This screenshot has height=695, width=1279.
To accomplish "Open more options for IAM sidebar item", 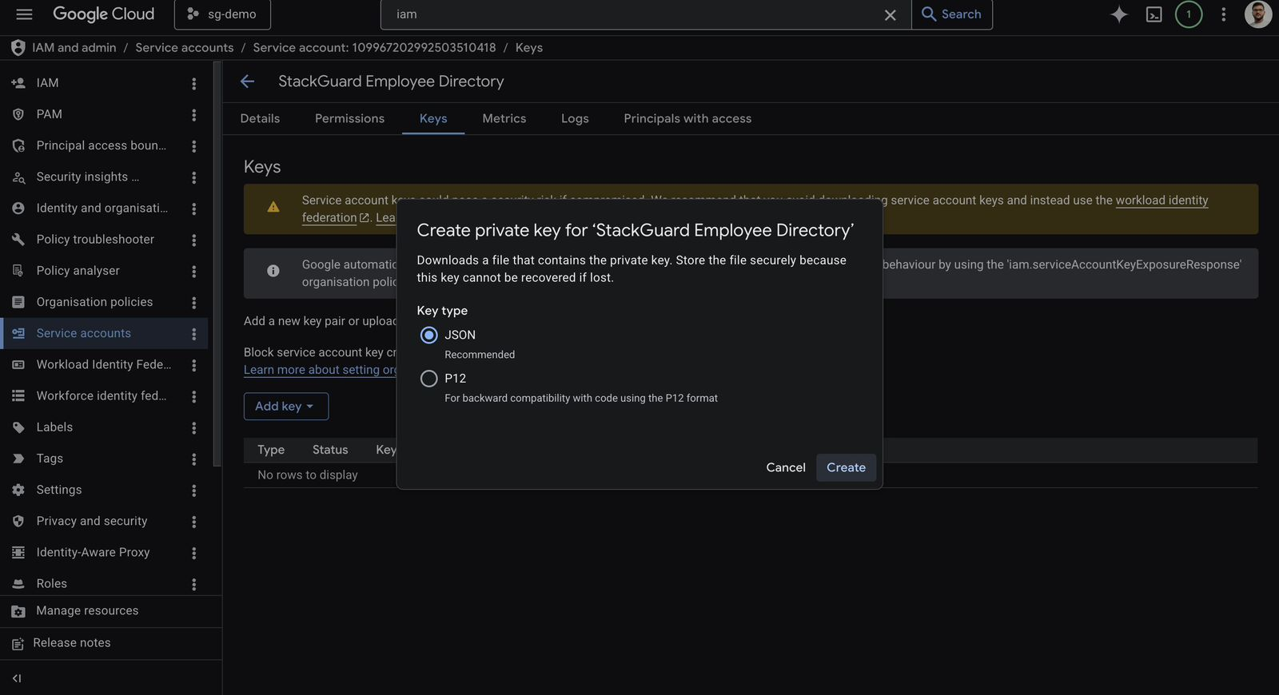I will click(x=193, y=83).
